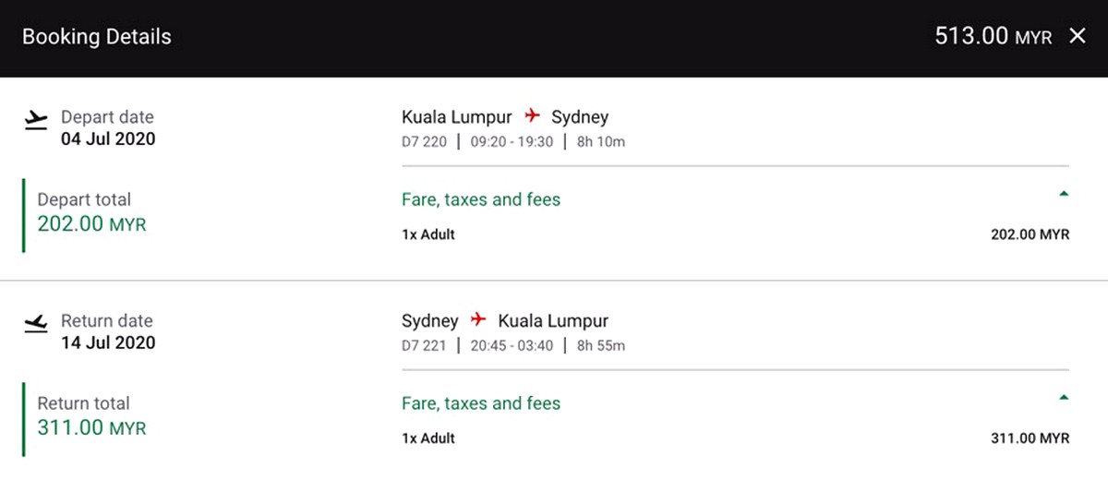Select depart date 04 Jul 2020
This screenshot has height=492, width=1108.
(x=108, y=139)
